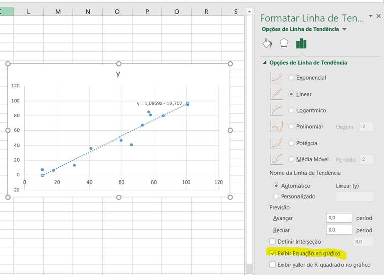
Task: Click the Logarítmico trendline curve icon
Action: [277, 110]
